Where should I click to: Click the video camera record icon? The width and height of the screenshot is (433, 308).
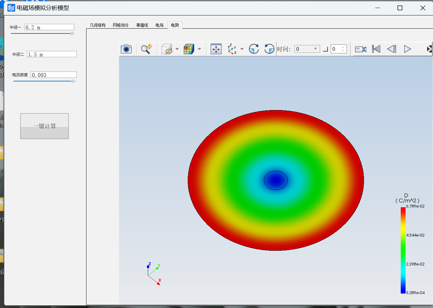coord(361,49)
